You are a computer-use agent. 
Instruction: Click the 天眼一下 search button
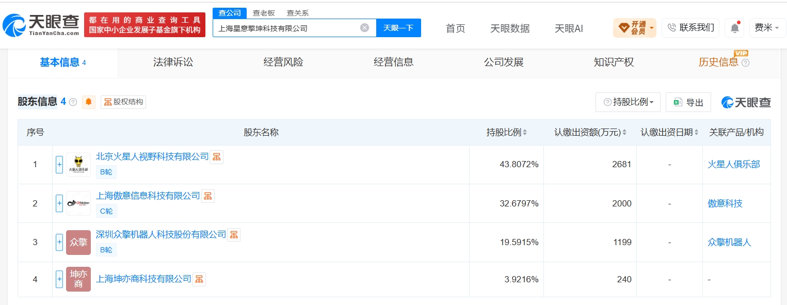click(x=398, y=28)
